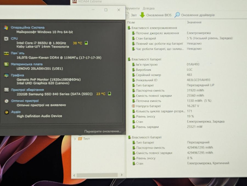Click the Перевірити оновлення link

[x=103, y=131]
